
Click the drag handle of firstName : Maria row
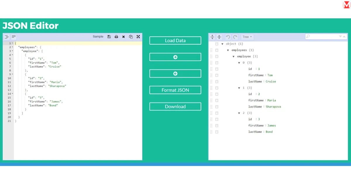[211, 101]
